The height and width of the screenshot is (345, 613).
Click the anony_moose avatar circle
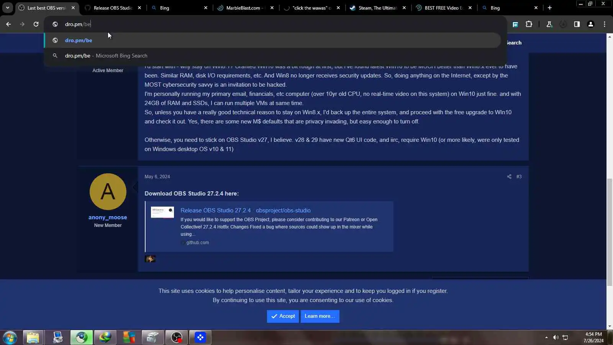tap(108, 192)
